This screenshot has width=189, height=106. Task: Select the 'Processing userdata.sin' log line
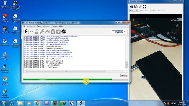coord(43,63)
